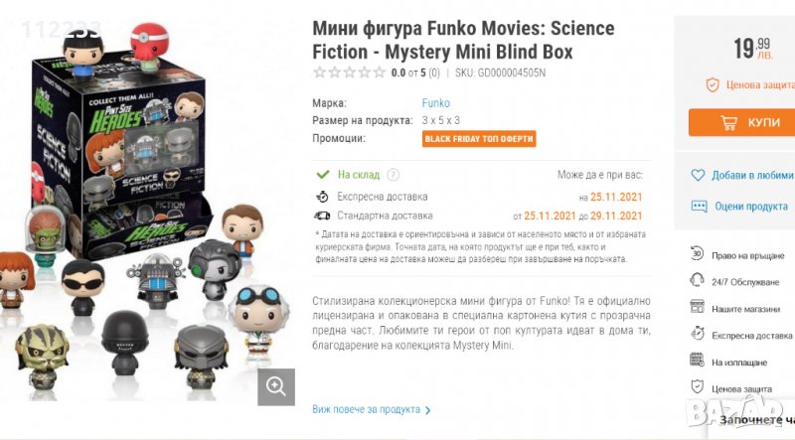This screenshot has height=440, width=795.
Task: Click the question mark help icon beside На склад
Action: (x=394, y=174)
